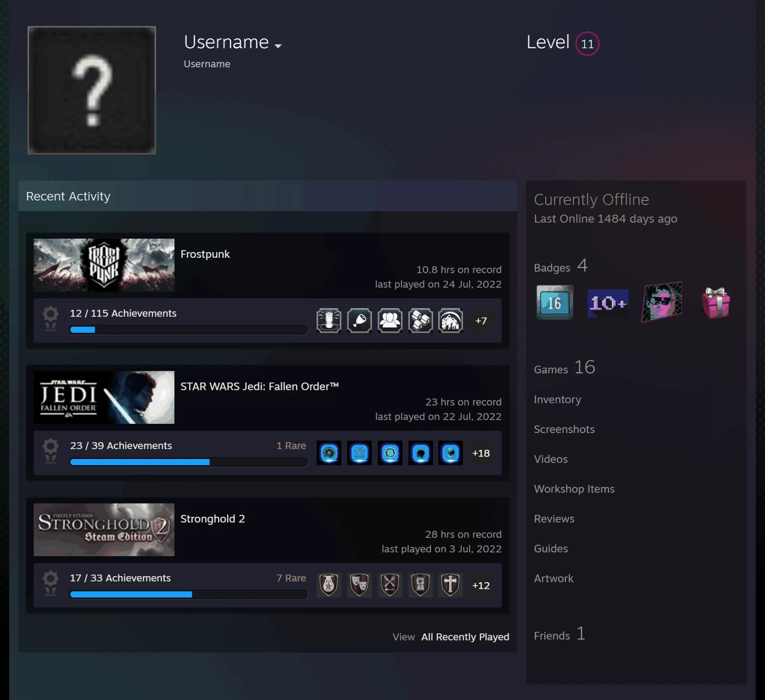
Task: Click Jedi Fallen Order's third blue ring achievement
Action: click(390, 453)
